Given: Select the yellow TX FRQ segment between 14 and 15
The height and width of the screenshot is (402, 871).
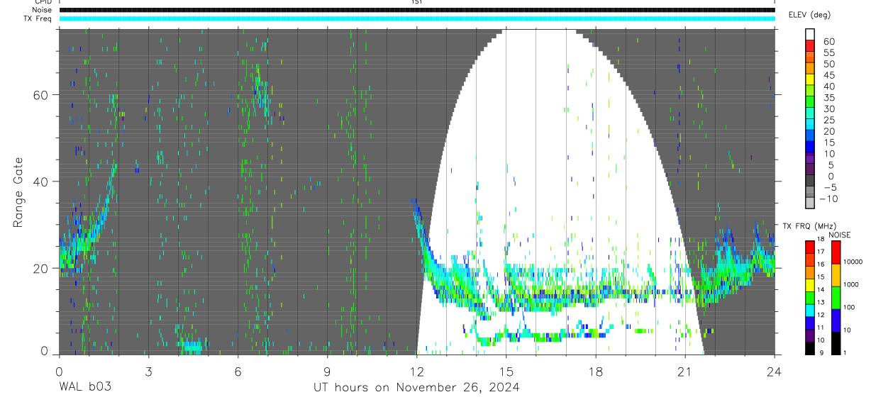Looking at the screenshot, I should tap(810, 284).
